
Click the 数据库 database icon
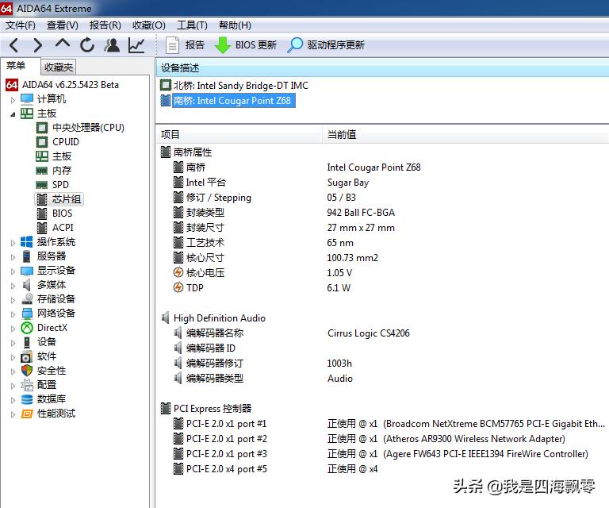27,399
